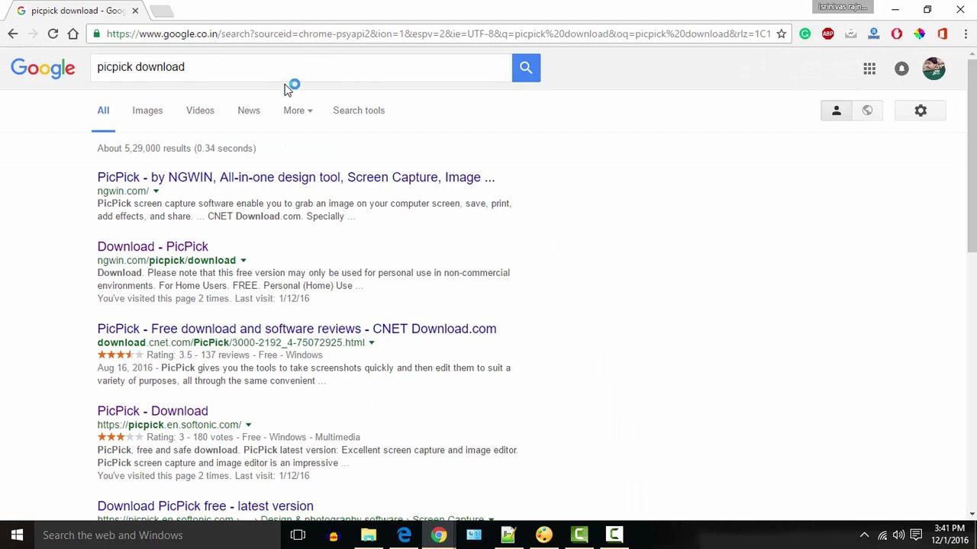Click the 'About 5,29,000 results' text
The image size is (977, 549).
point(176,149)
